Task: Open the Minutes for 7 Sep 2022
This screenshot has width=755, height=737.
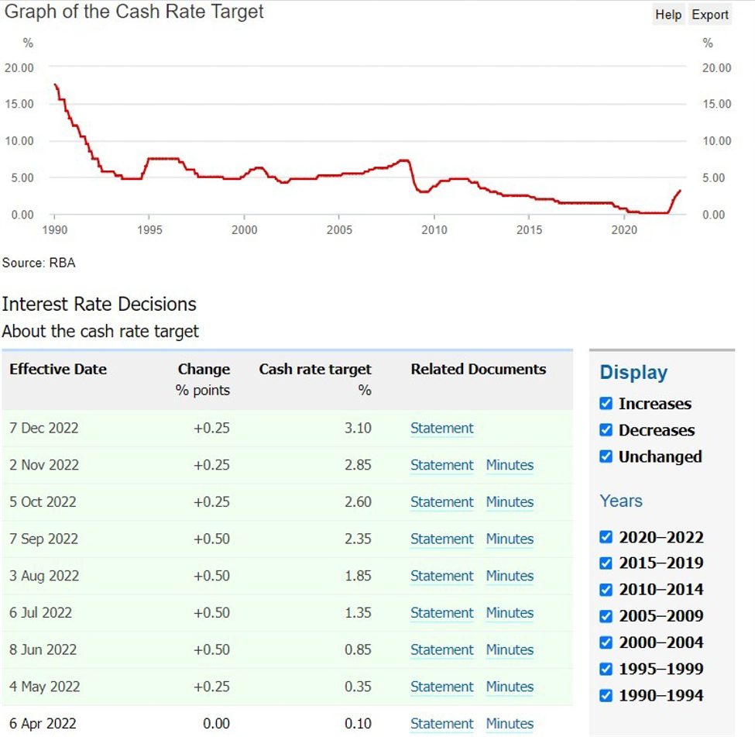Action: 510,539
